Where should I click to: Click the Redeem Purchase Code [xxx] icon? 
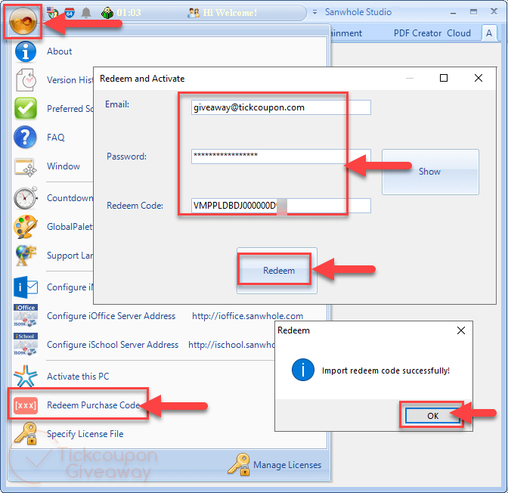26,405
